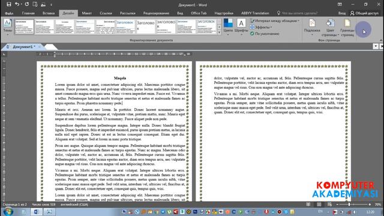Undo the last action
The height and width of the screenshot is (216, 384).
(17, 4)
